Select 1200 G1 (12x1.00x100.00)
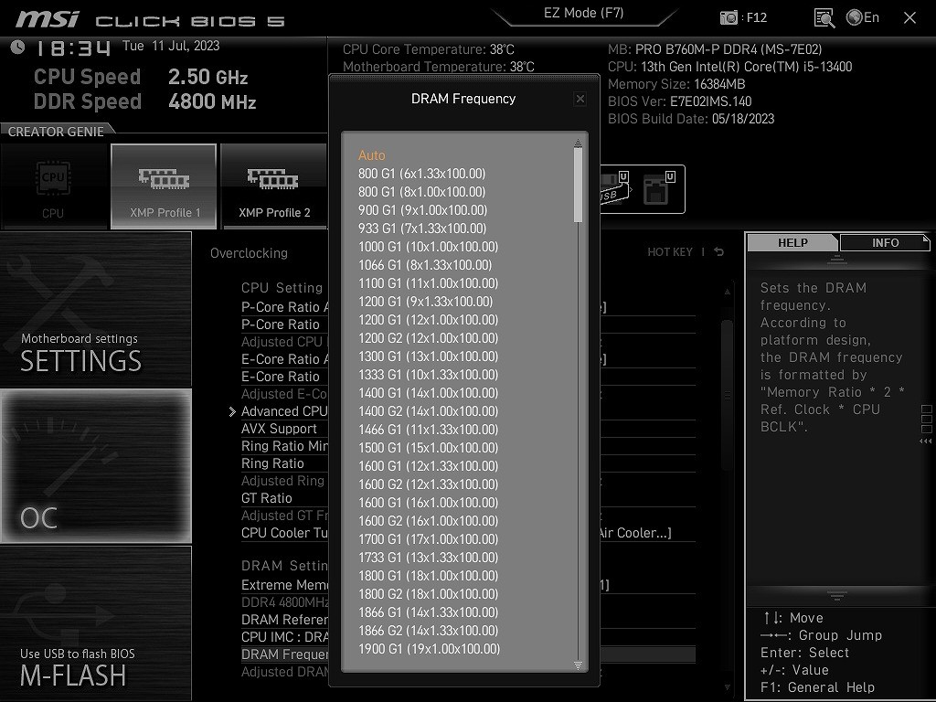This screenshot has height=702, width=936. [428, 320]
